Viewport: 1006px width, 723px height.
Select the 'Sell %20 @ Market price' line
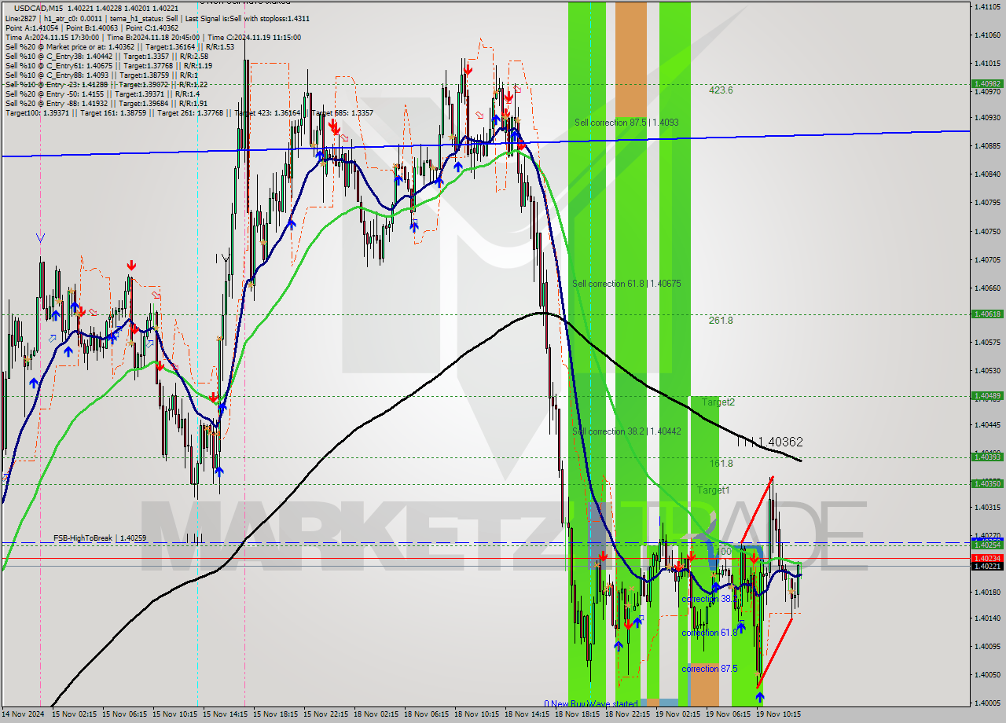[119, 46]
